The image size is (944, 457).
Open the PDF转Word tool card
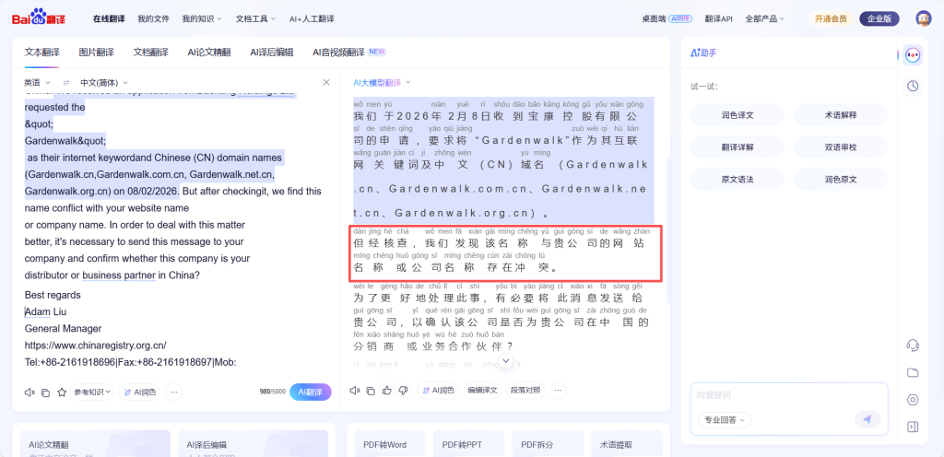coord(390,443)
